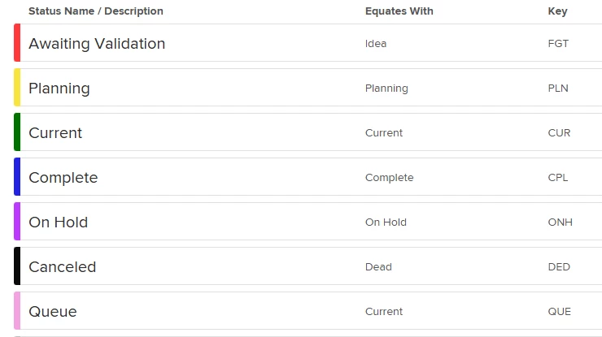Open the Queue status row
This screenshot has height=337, width=602.
(308, 310)
